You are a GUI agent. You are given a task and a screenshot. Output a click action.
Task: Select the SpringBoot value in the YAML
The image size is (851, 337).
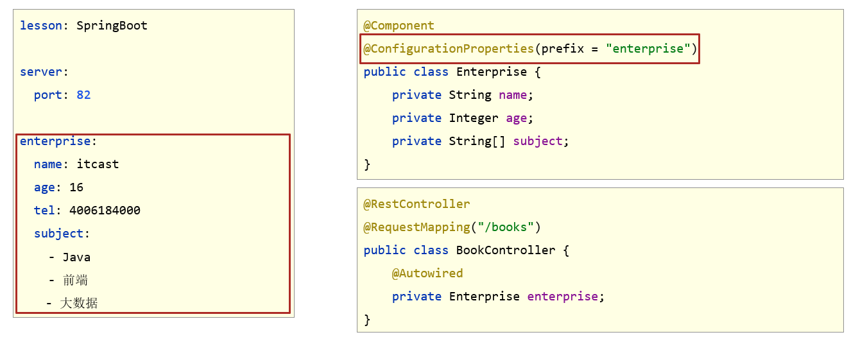coord(112,26)
